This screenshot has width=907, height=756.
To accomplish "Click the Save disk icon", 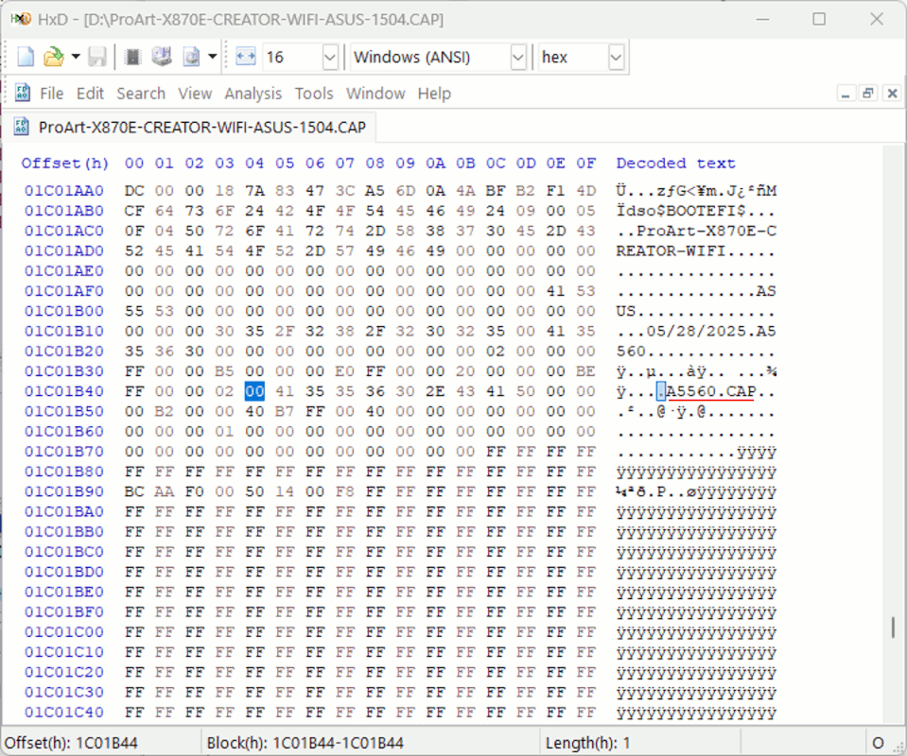I will [x=96, y=58].
